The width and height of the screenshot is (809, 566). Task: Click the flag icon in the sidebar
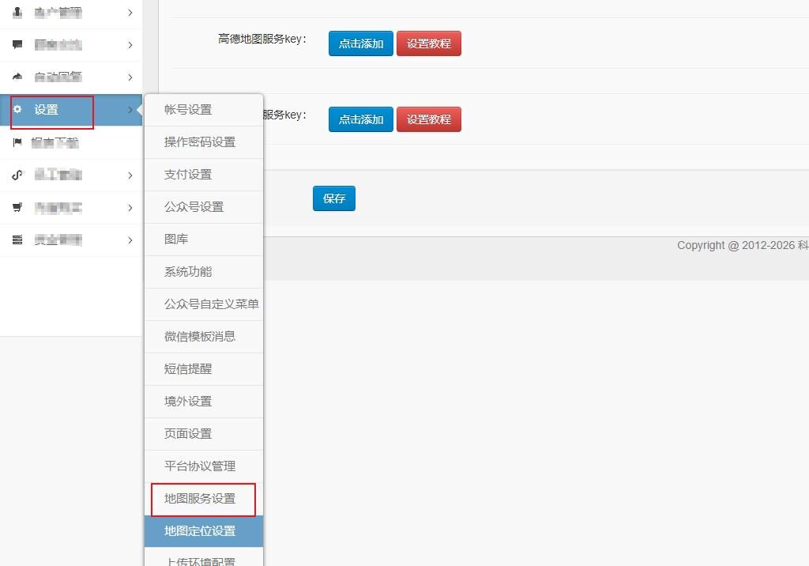tap(17, 142)
